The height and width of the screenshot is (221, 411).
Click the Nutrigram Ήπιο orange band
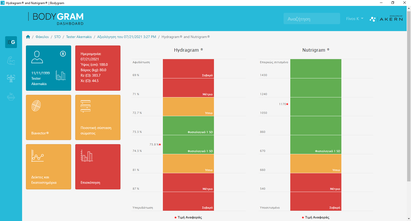(316, 164)
